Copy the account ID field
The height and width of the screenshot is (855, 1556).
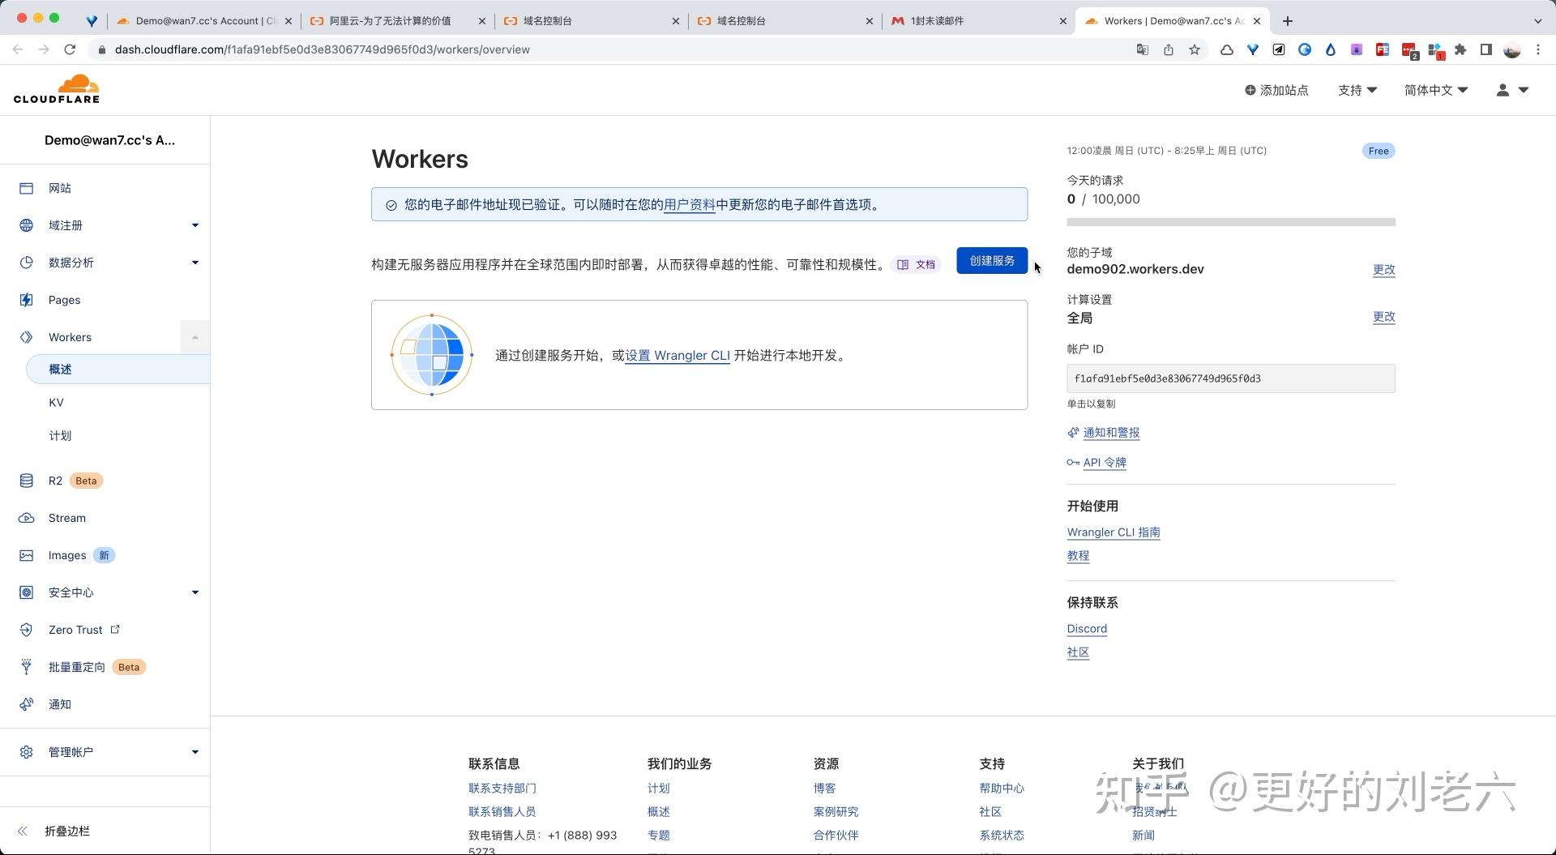pos(1230,378)
